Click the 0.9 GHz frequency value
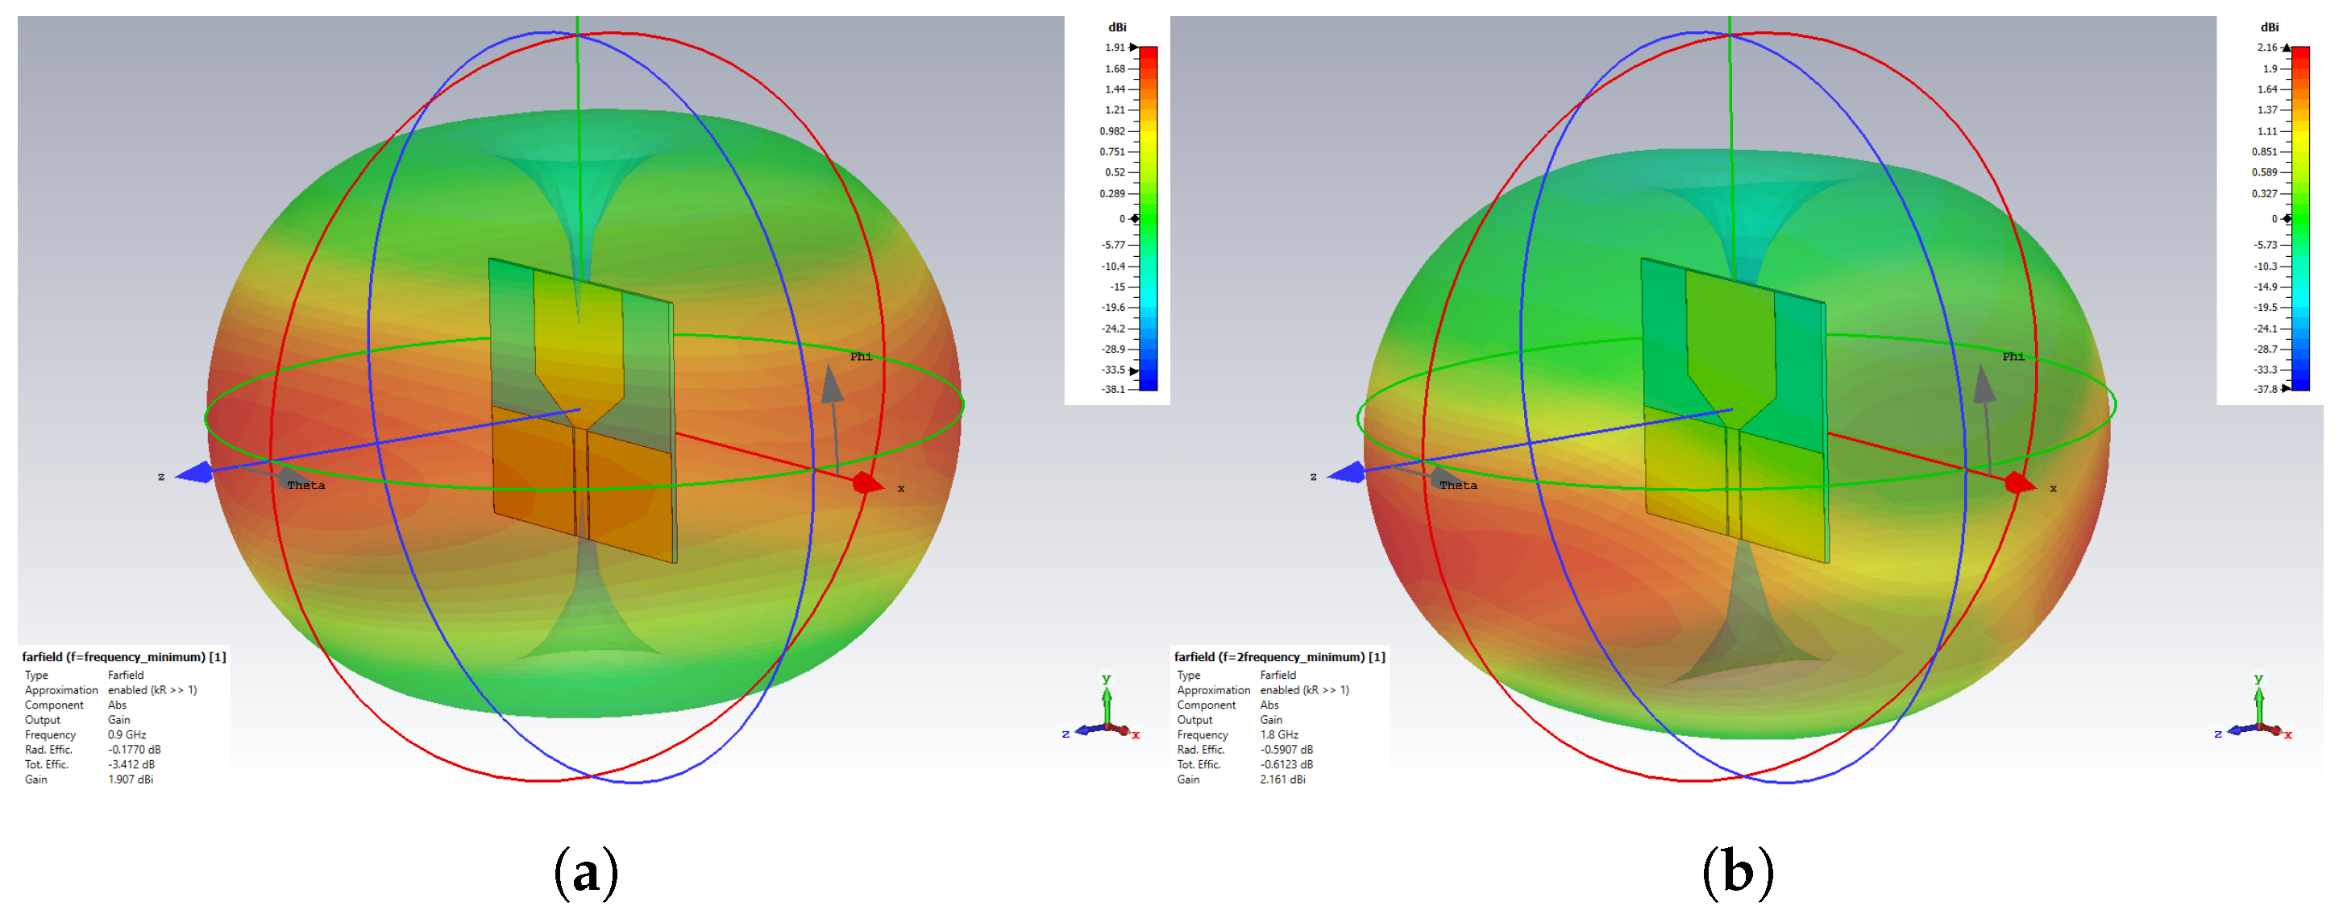2339x914 pixels. (127, 735)
